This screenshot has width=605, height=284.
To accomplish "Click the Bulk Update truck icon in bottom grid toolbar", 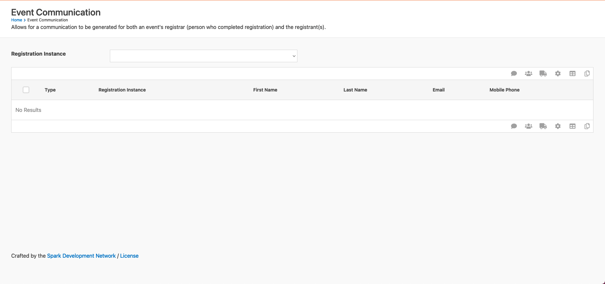I will (543, 126).
